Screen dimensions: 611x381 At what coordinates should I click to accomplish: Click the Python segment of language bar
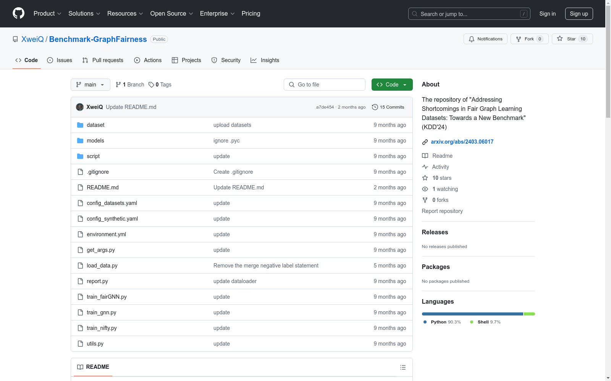pyautogui.click(x=472, y=314)
